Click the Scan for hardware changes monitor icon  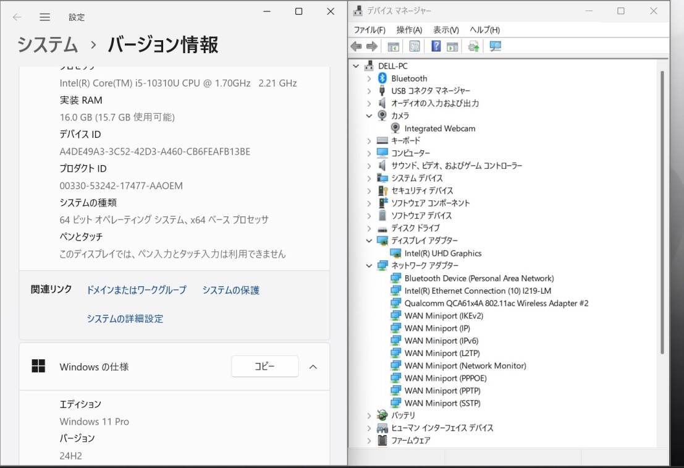coord(495,46)
